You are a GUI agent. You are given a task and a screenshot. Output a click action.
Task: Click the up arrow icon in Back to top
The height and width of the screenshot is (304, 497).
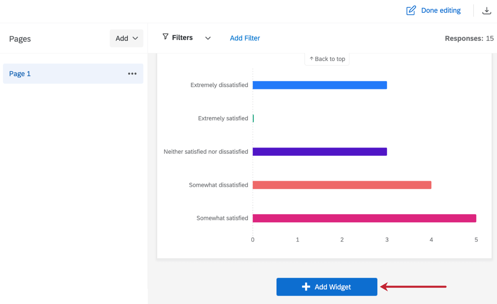311,59
